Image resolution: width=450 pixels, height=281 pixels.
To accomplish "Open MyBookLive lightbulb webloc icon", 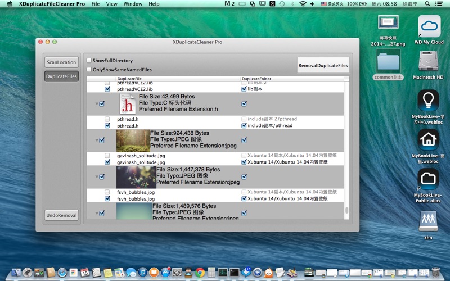I will (428, 101).
